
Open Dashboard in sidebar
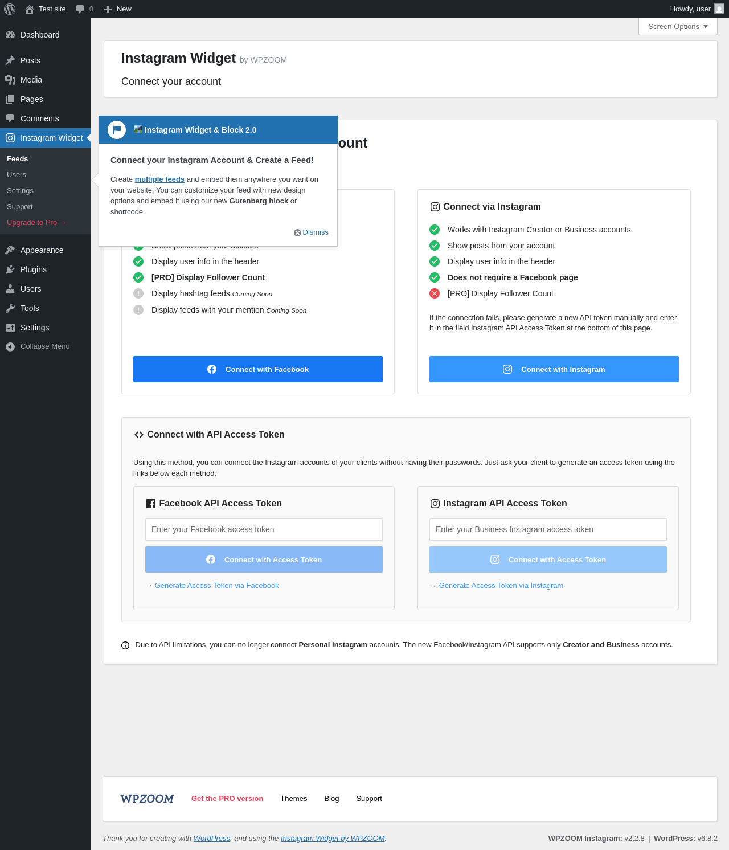(46, 35)
